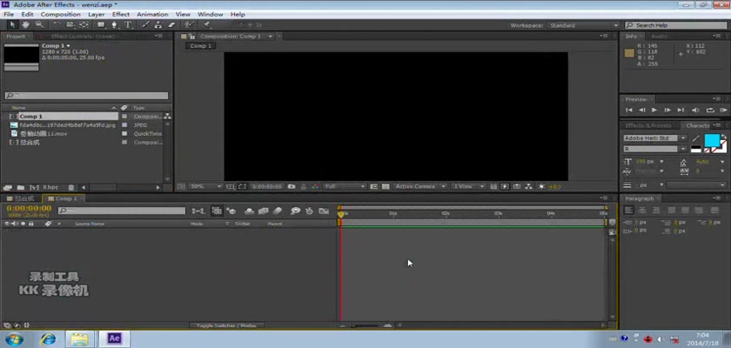Toggle hide shy layers switch
This screenshot has width=731, height=348.
tap(250, 211)
